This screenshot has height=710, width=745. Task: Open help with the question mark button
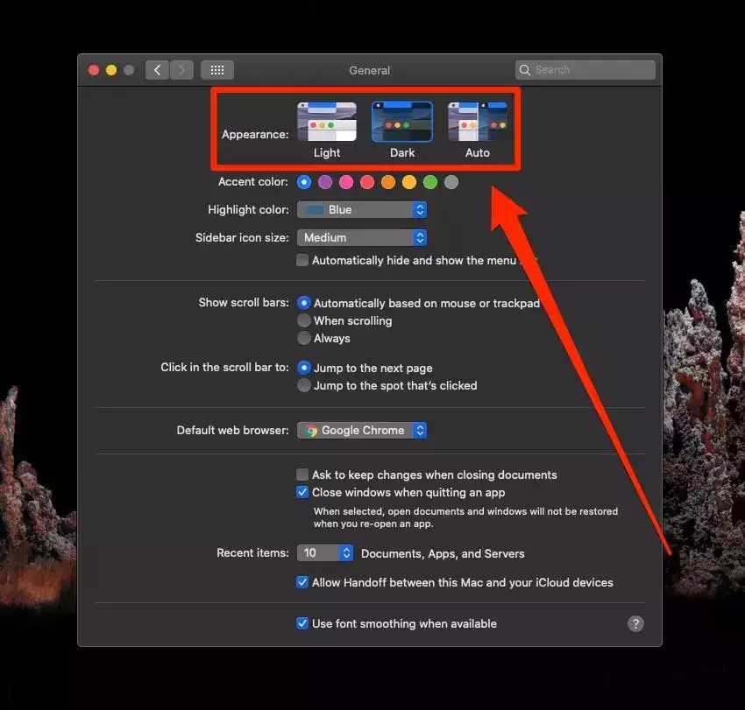635,623
